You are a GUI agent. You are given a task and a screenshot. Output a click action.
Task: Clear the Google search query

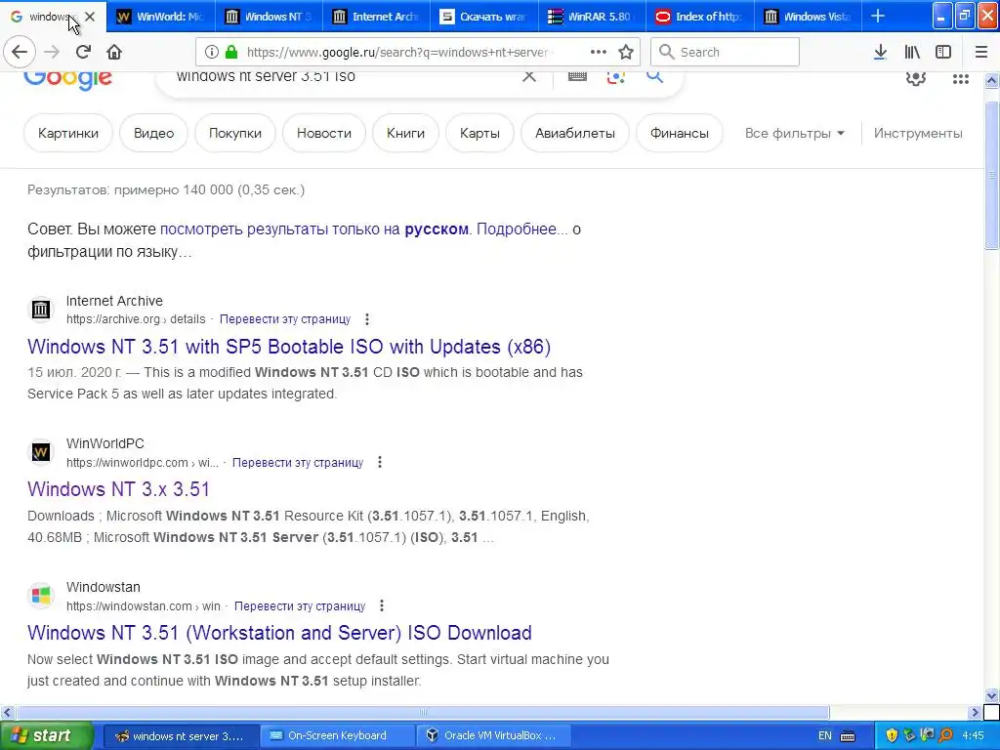[x=529, y=76]
